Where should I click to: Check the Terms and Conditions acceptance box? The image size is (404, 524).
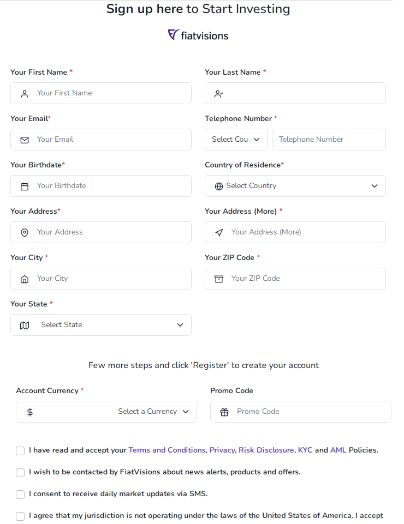pyautogui.click(x=20, y=451)
